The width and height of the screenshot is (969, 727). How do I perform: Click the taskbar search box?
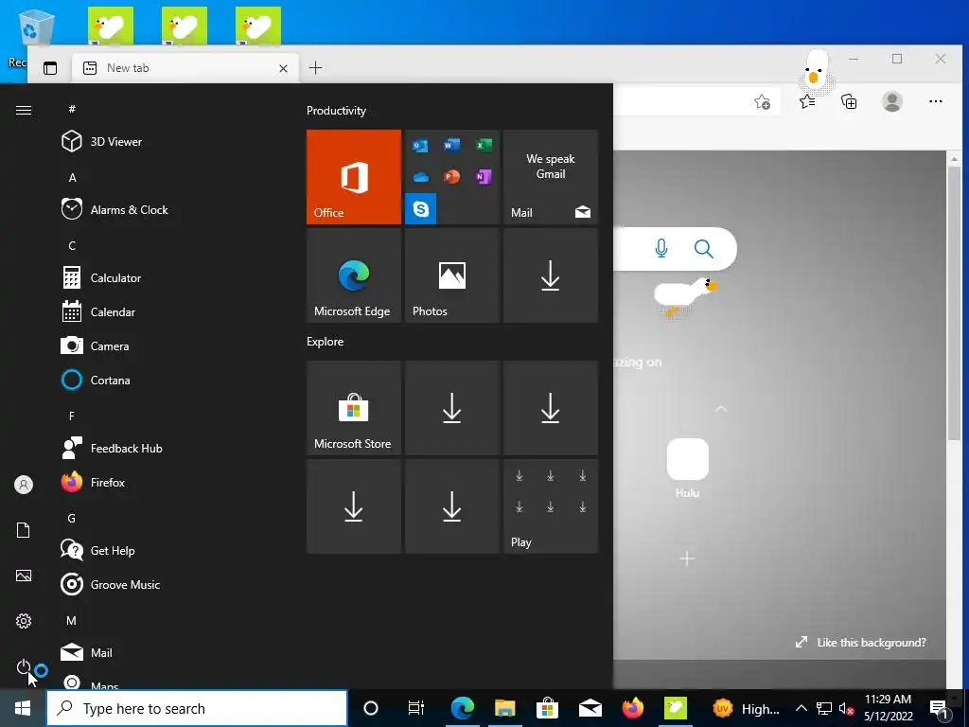click(x=197, y=708)
